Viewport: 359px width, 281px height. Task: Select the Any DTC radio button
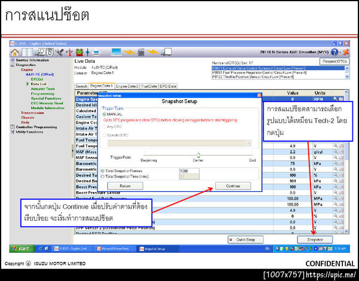104,127
